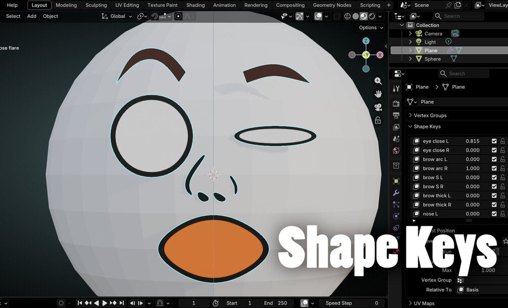The height and width of the screenshot is (308, 508).
Task: Click the Z axis on navigation gizmo
Action: 366,41
